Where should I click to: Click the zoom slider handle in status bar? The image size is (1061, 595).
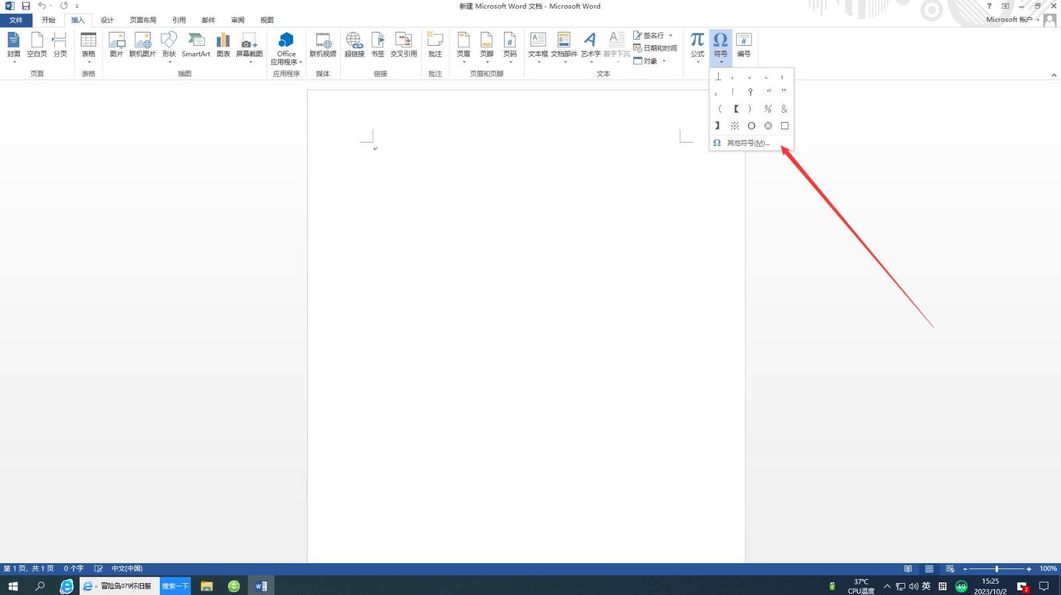(997, 568)
